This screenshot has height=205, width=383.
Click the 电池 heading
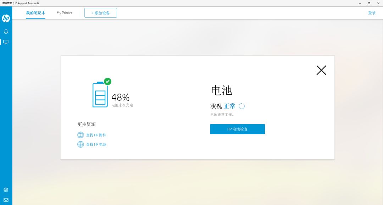222,90
